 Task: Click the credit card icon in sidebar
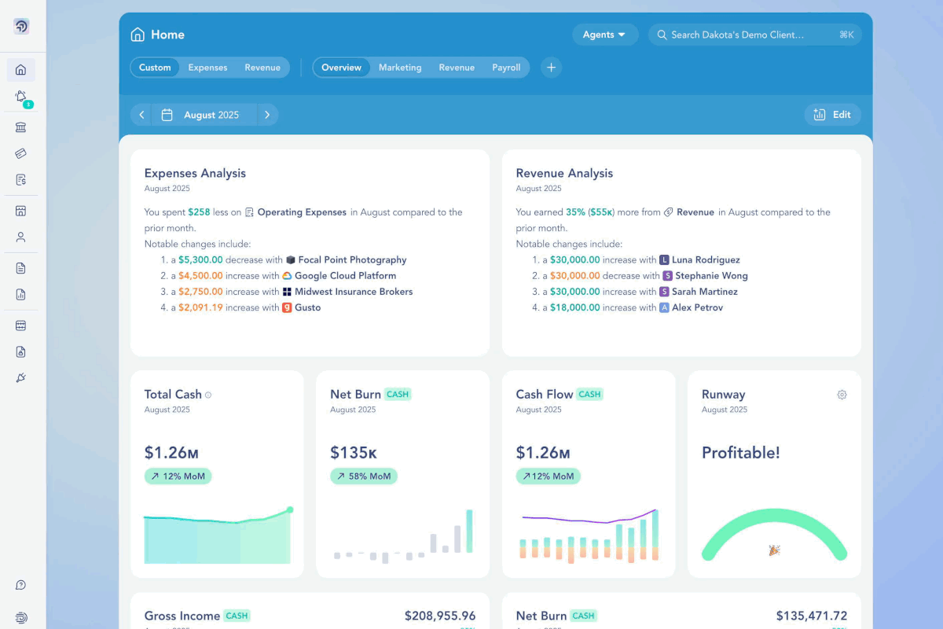[x=21, y=153]
